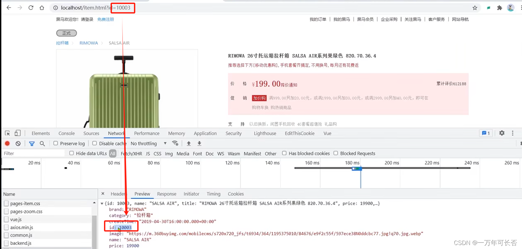522x249 pixels.
Task: Import HAR file upload arrow icon
Action: [x=189, y=143]
